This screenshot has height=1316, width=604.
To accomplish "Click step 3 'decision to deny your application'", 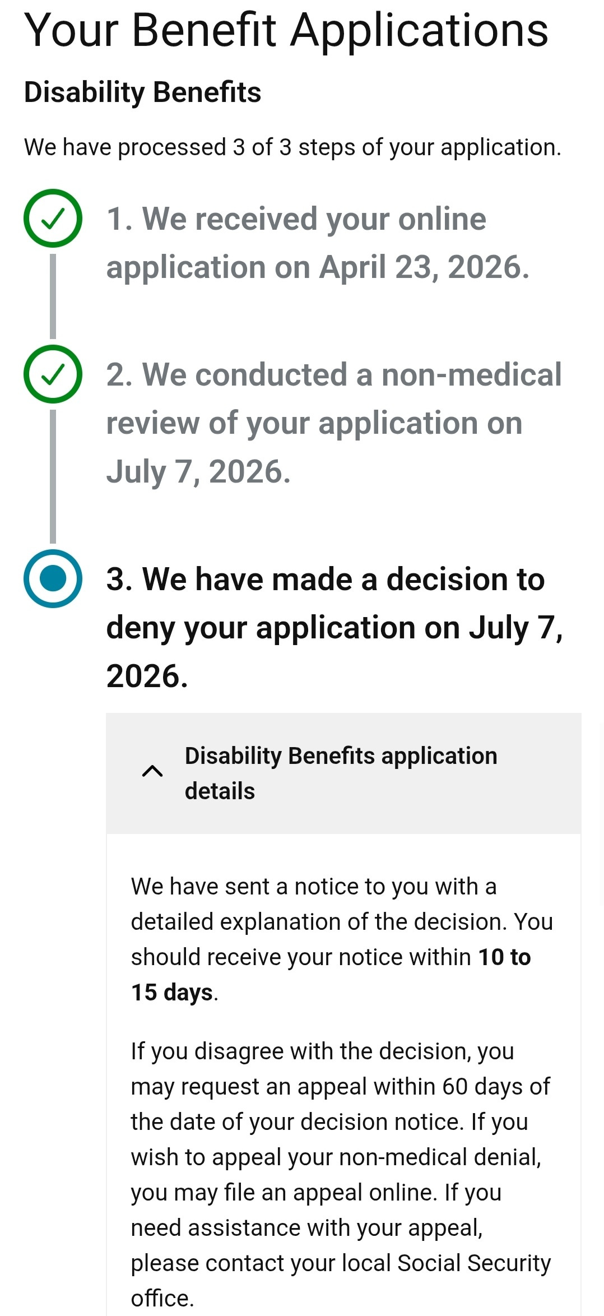I will [334, 627].
